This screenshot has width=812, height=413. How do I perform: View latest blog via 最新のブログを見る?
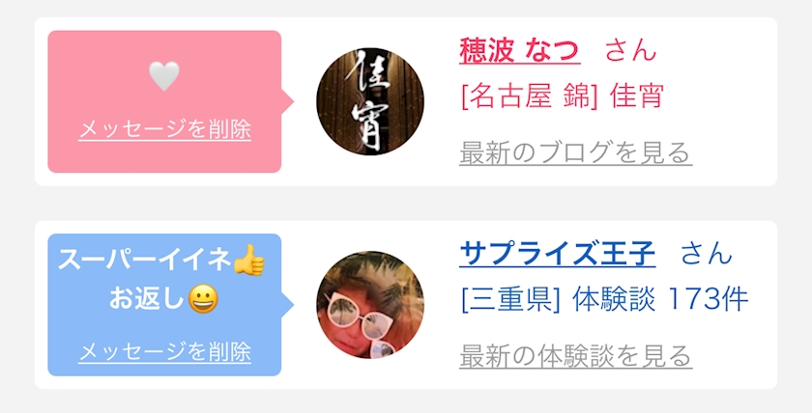point(576,152)
